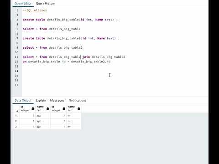Click line number 13 in the gutter
The image size is (219, 164).
16,67
